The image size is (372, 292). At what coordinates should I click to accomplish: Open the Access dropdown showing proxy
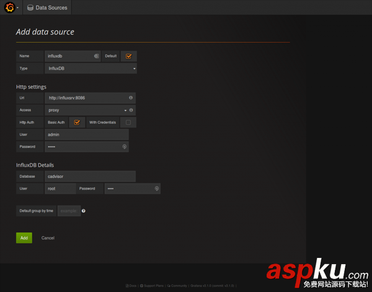click(x=87, y=110)
